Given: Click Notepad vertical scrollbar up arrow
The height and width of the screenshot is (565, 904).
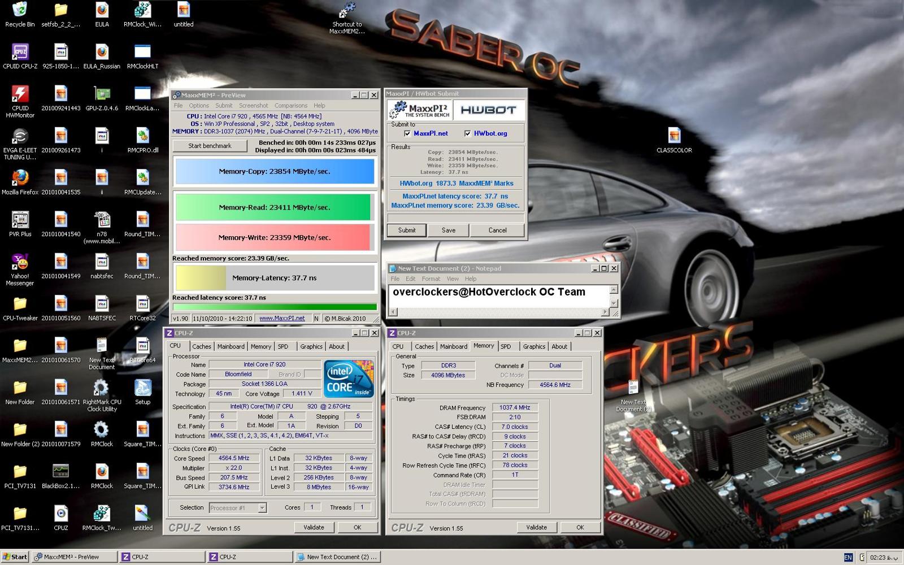Looking at the screenshot, I should [x=614, y=289].
